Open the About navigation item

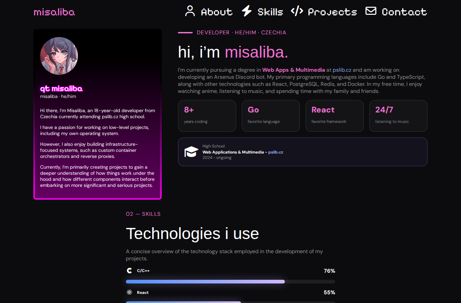tap(209, 11)
